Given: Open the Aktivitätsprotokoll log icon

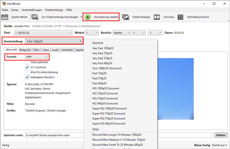Looking at the screenshot, I should [x=181, y=17].
